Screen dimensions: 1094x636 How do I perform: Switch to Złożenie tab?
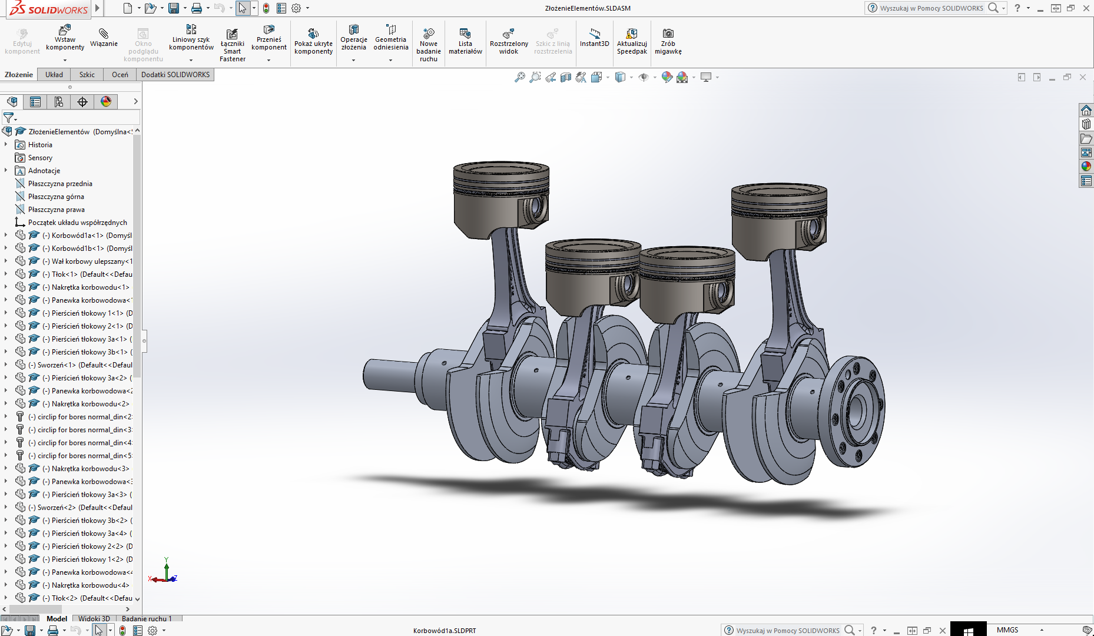pos(19,75)
